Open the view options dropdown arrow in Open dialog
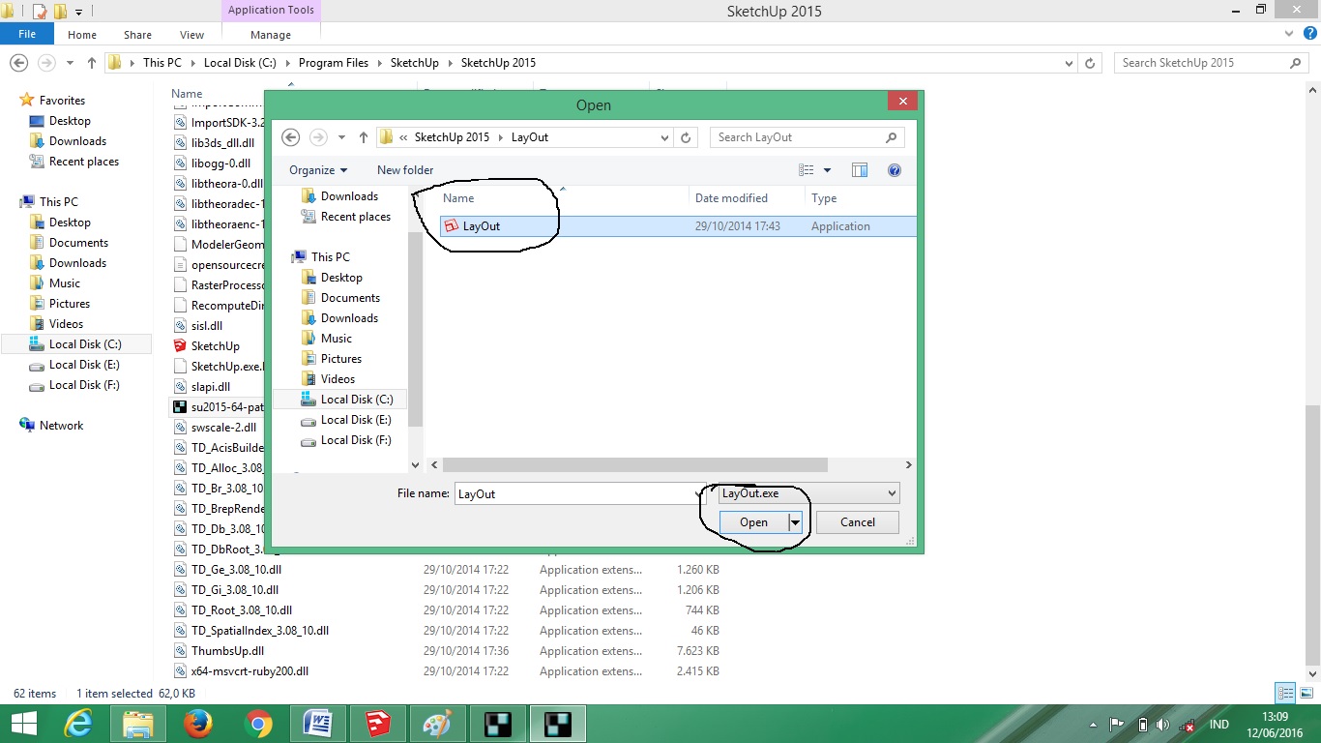The width and height of the screenshot is (1321, 743). pyautogui.click(x=827, y=170)
